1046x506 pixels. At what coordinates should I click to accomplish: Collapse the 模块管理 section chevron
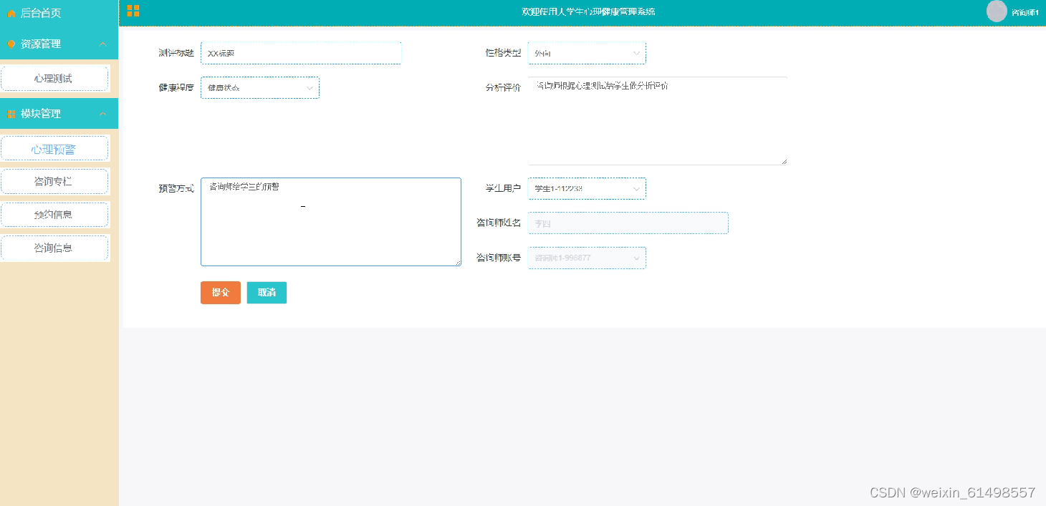tap(103, 114)
